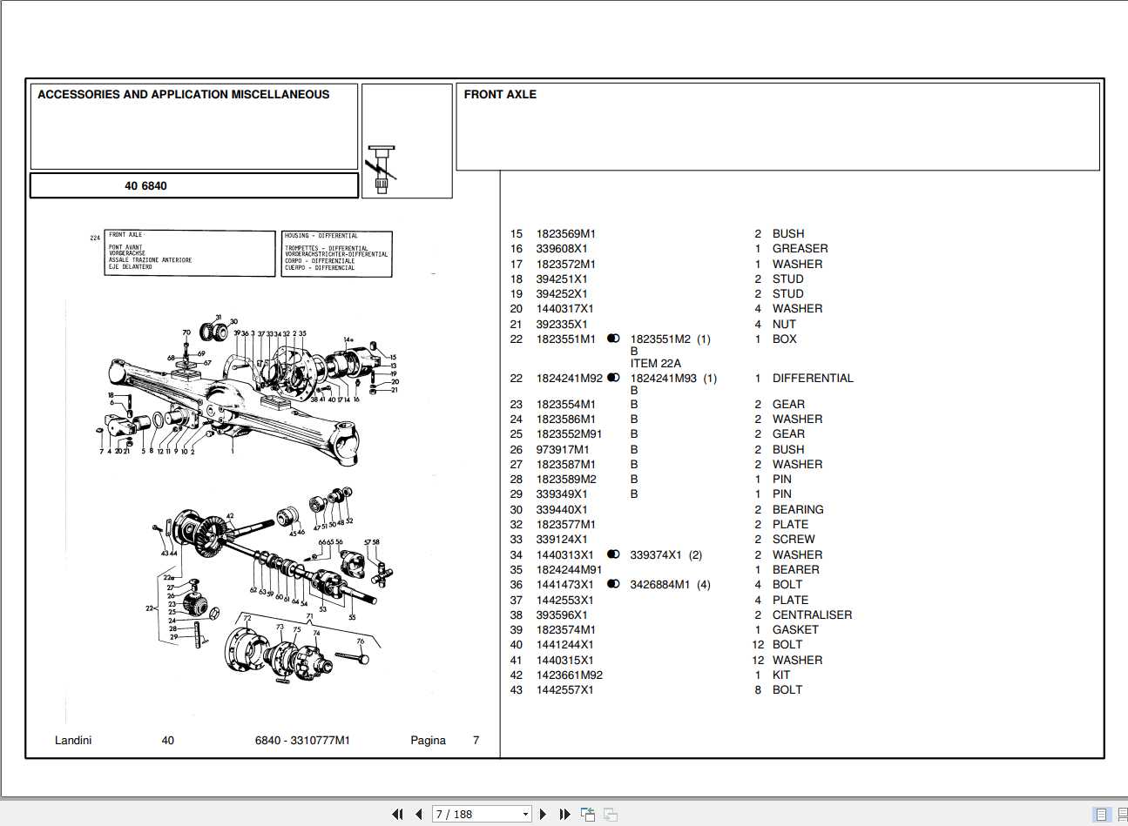This screenshot has height=826, width=1128.
Task: Click the 6840 - 3310777M1 footer reference
Action: tap(302, 740)
